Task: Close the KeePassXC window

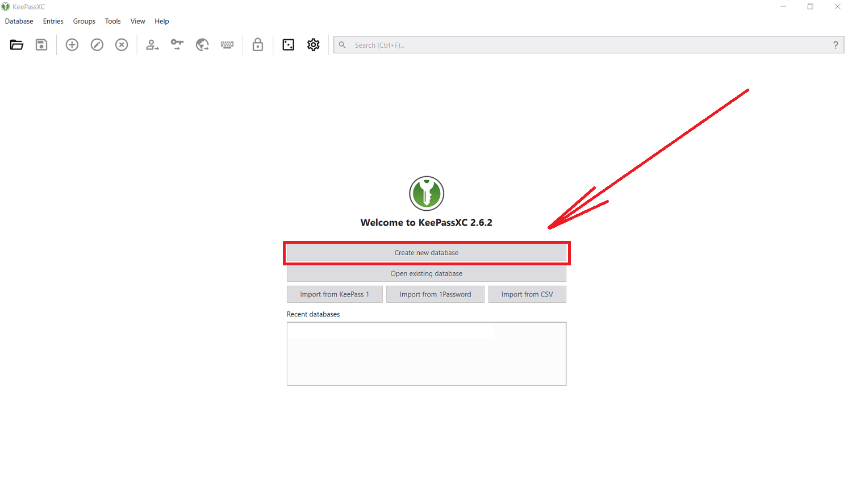Action: [x=837, y=7]
